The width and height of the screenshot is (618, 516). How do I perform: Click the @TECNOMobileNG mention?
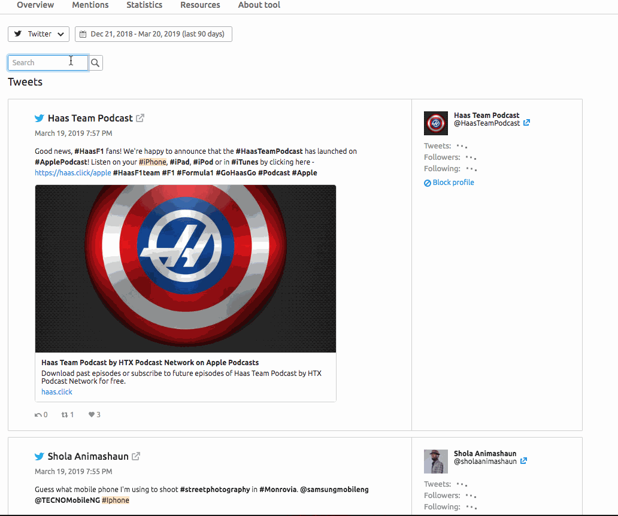(68, 500)
